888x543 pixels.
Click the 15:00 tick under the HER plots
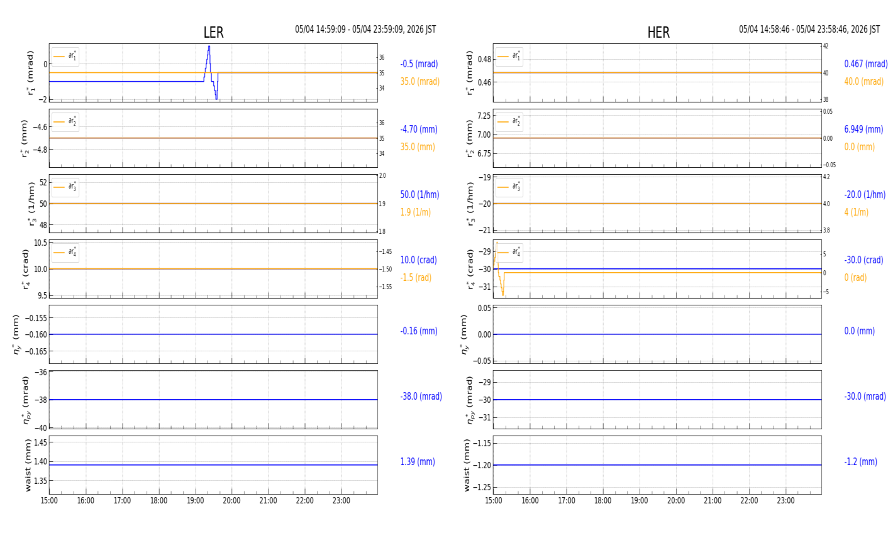point(494,501)
